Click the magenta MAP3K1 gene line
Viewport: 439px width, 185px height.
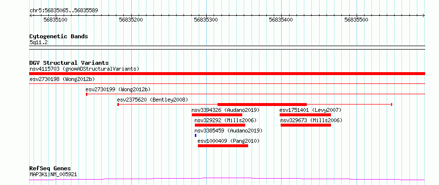(227, 179)
